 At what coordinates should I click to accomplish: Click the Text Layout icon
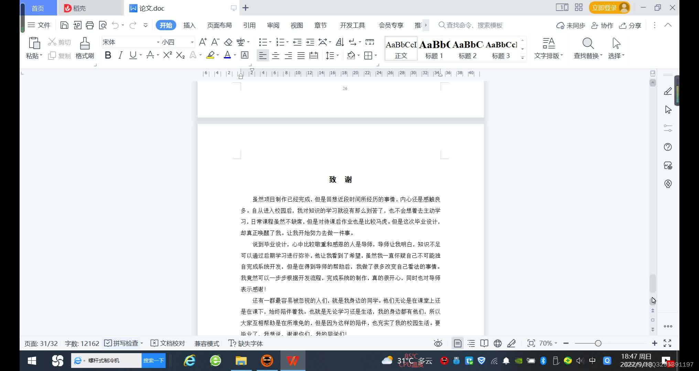(x=549, y=44)
